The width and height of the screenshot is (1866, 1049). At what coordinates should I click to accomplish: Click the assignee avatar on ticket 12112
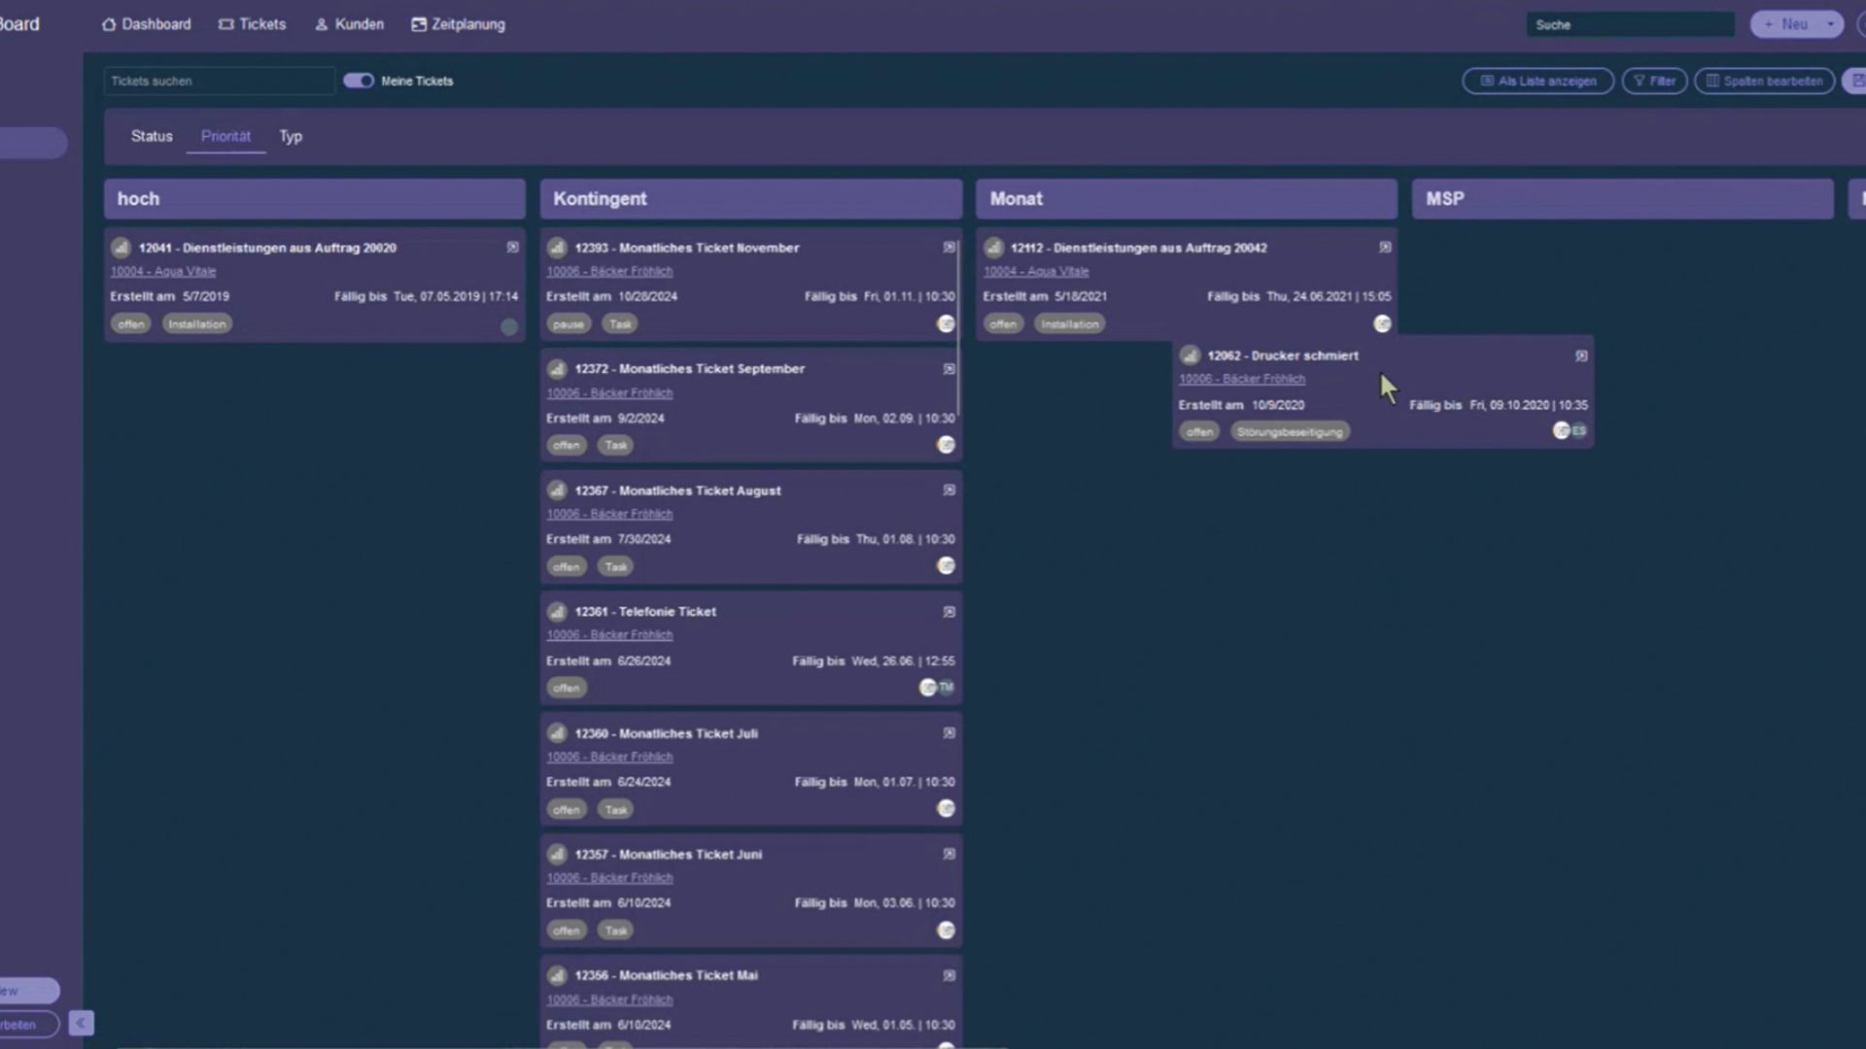(1382, 323)
